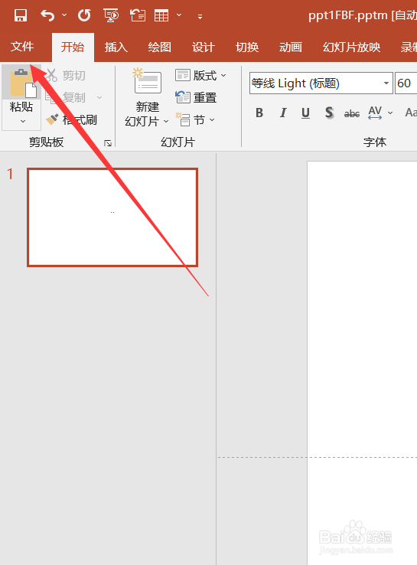Click the 重置 reset button
The width and height of the screenshot is (417, 565).
pos(196,97)
